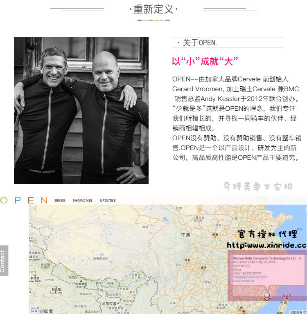This screenshot has width=307, height=323.
Task: Follow the www.xinride.cc link in popup
Action: point(244,281)
